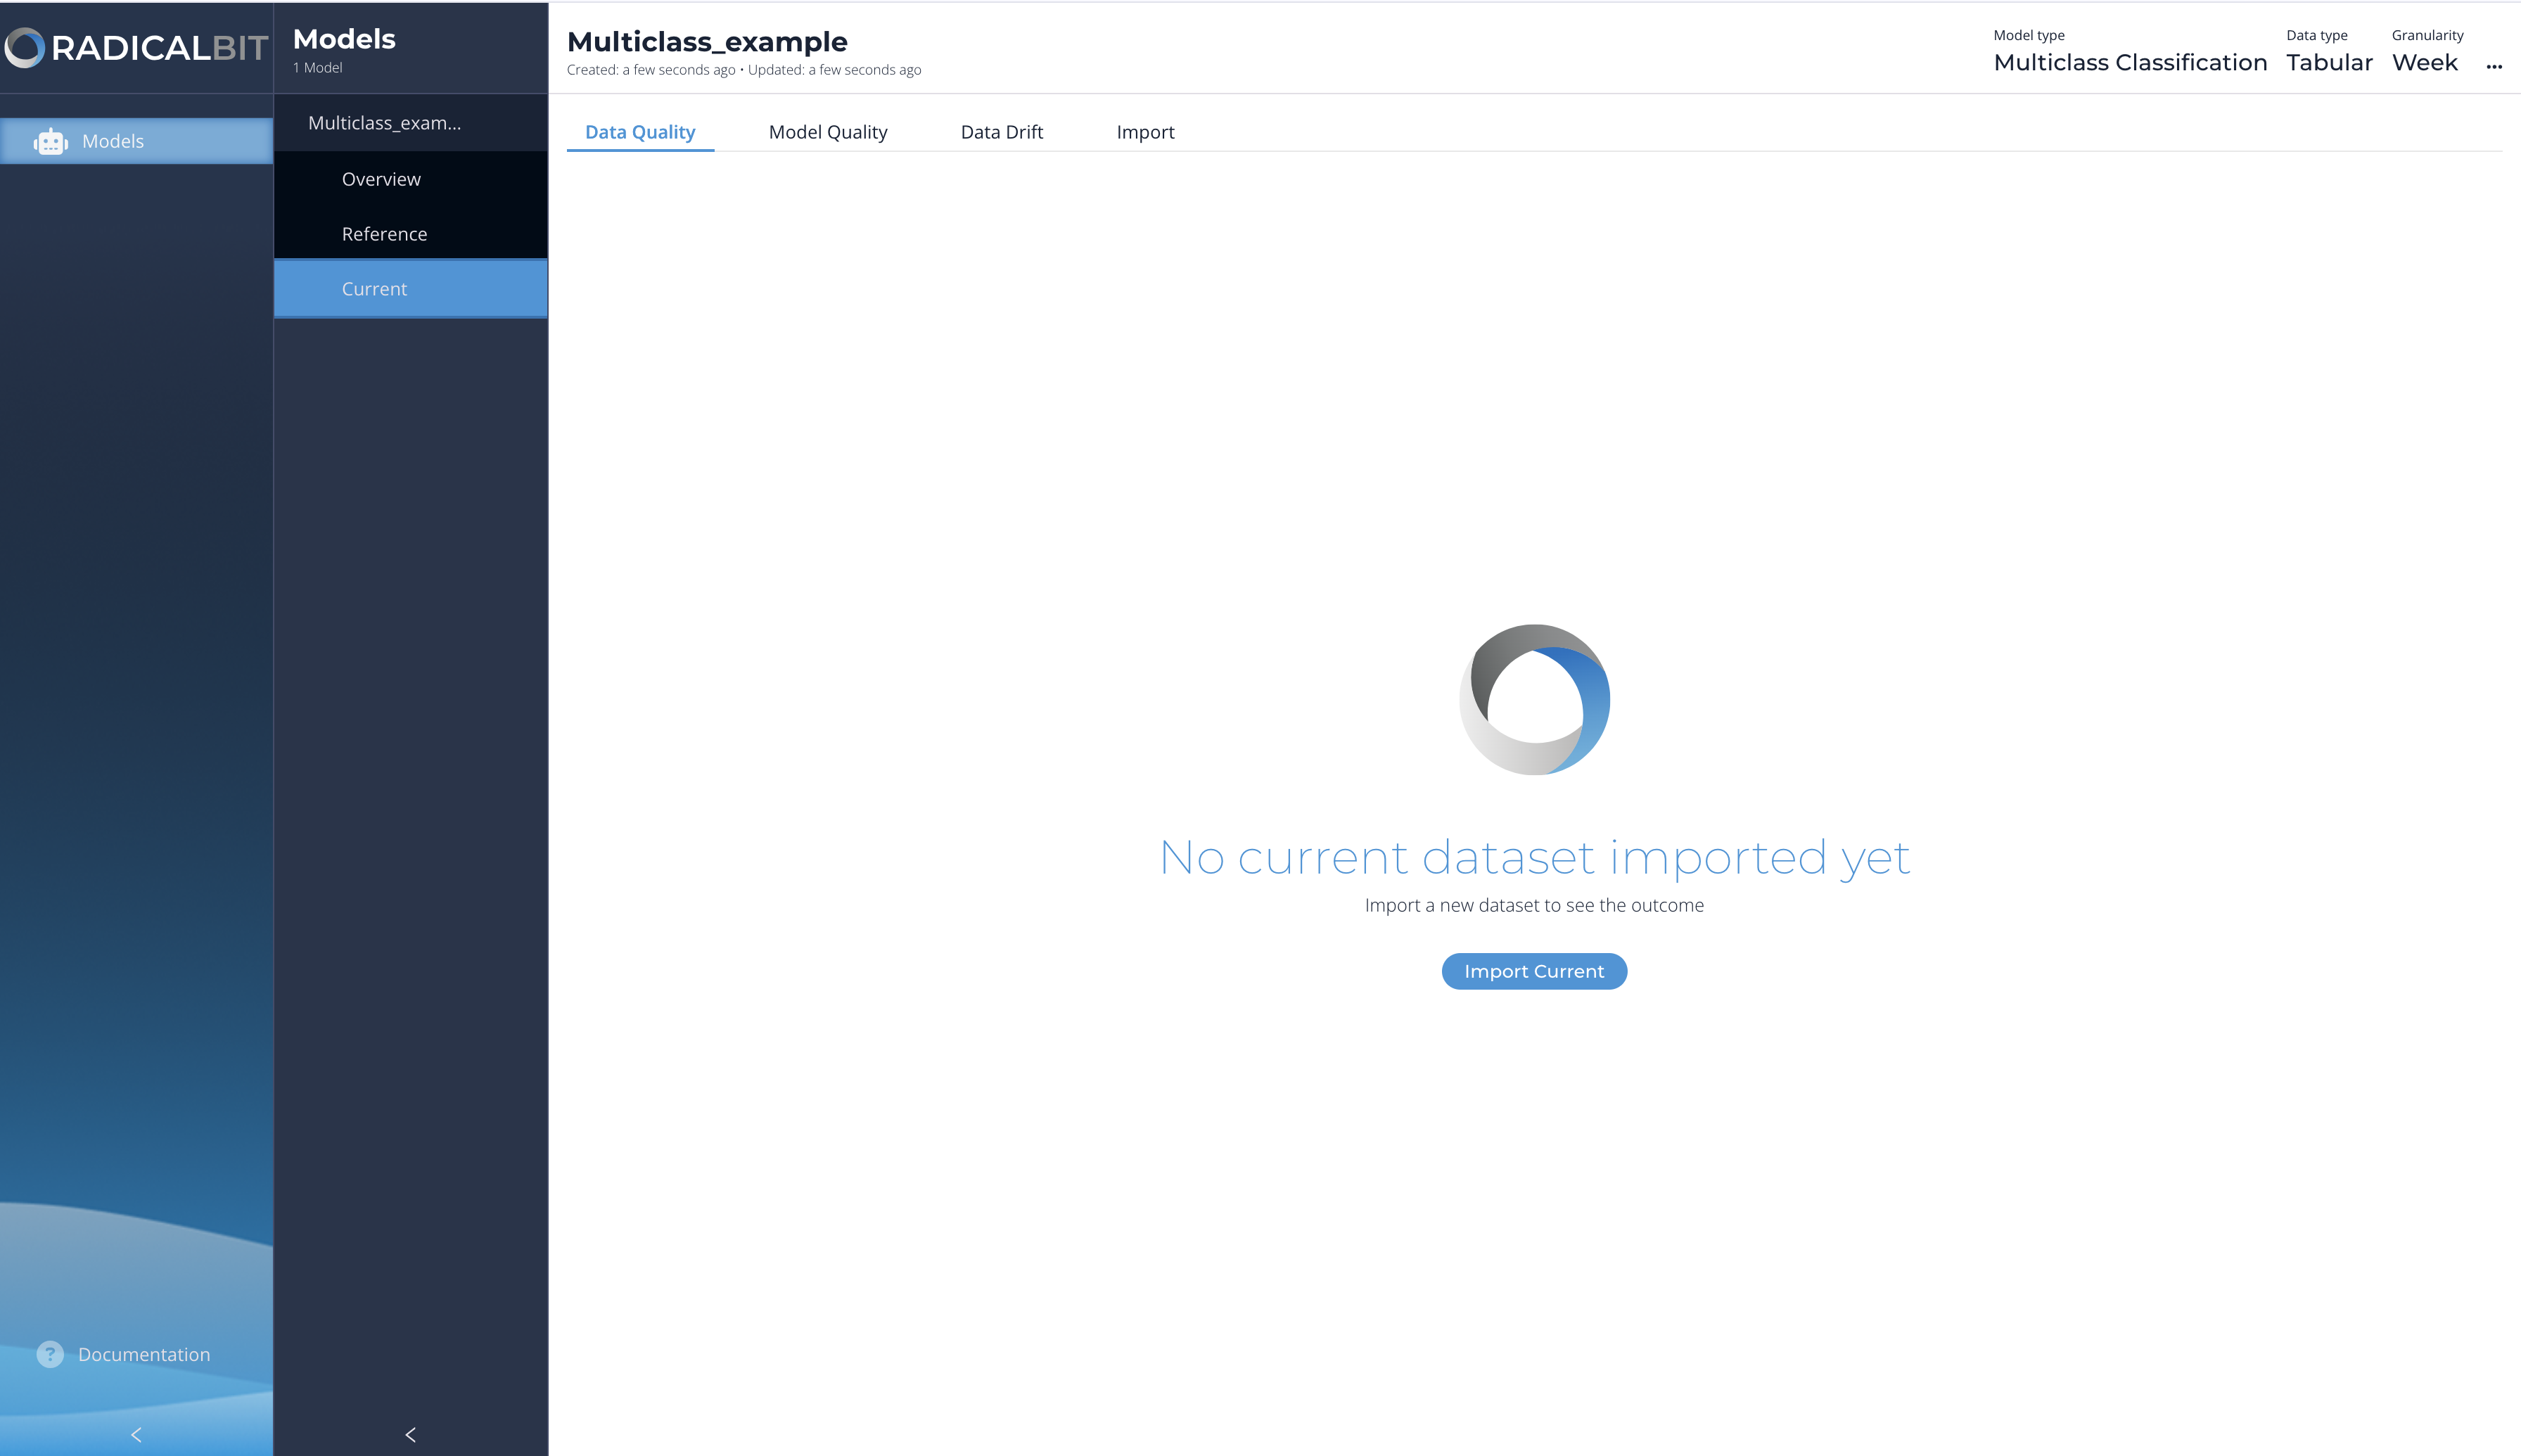Open the three-dot more options menu
2521x1456 pixels.
[2494, 66]
